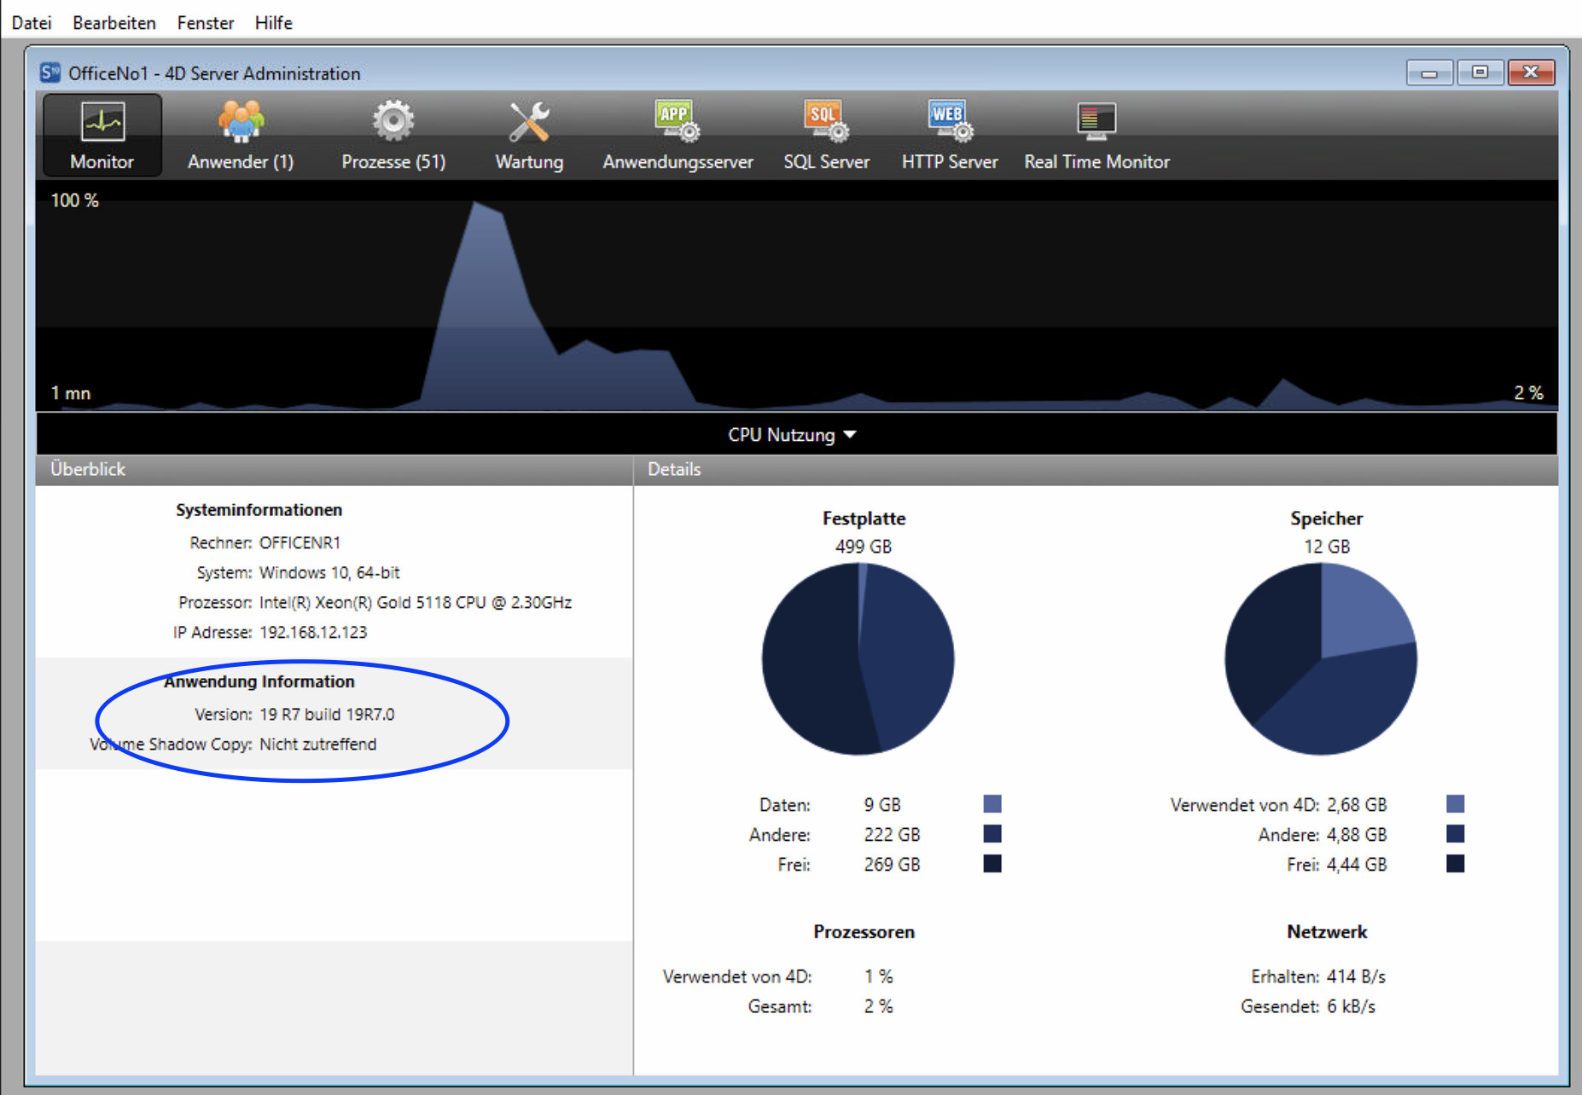The height and width of the screenshot is (1095, 1582).
Task: Click the disk Frei 269 GB swatch
Action: (992, 863)
